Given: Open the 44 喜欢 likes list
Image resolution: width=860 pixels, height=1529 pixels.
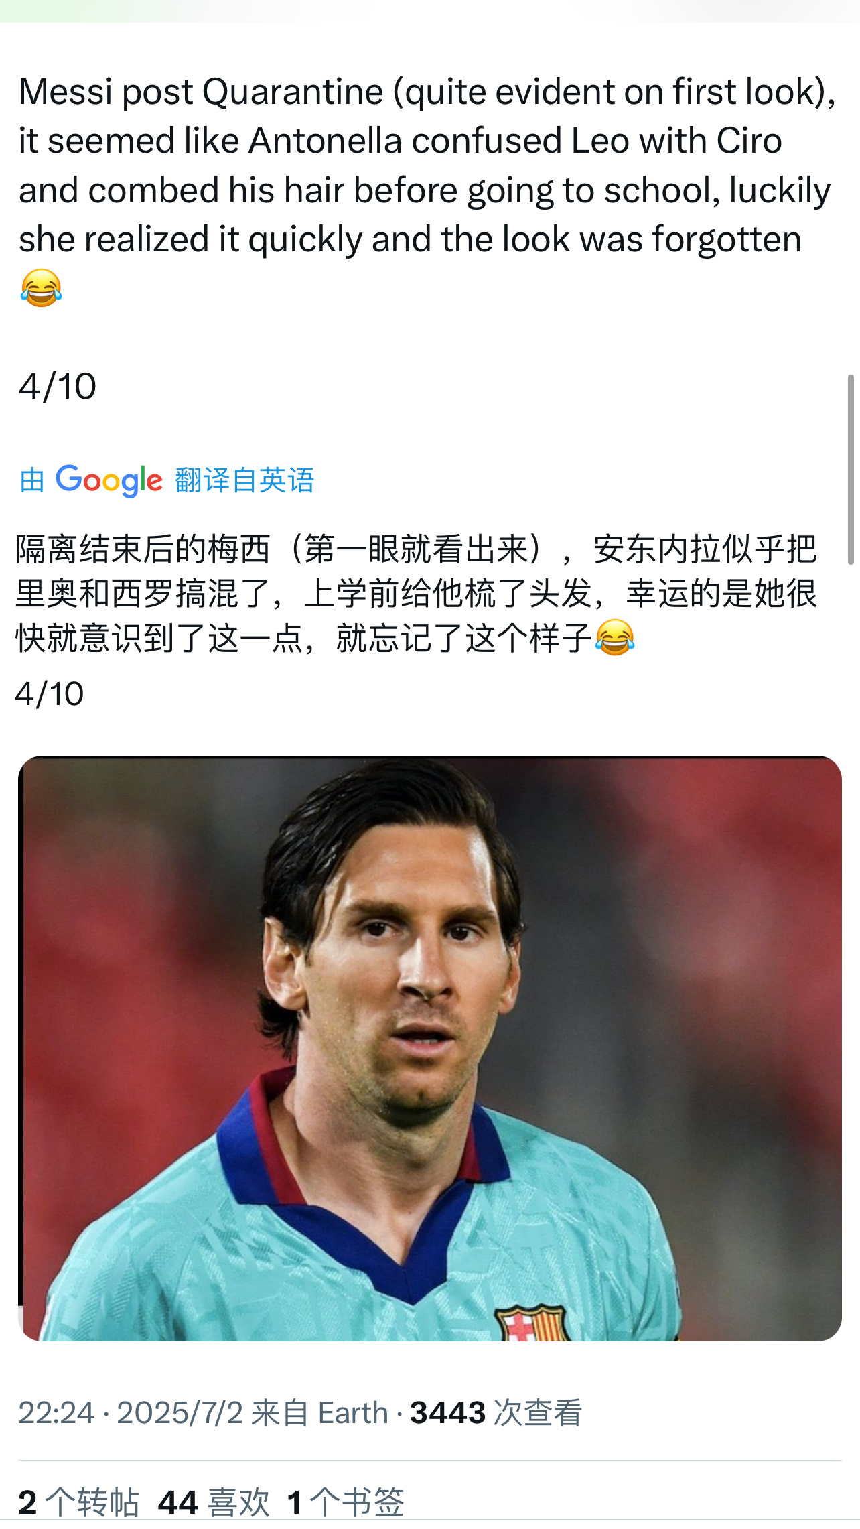Looking at the screenshot, I should pos(214,1502).
